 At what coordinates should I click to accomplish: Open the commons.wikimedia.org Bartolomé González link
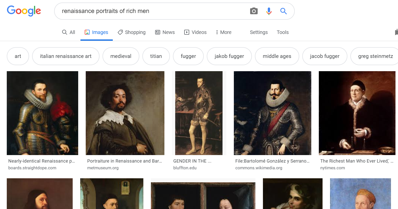272,161
